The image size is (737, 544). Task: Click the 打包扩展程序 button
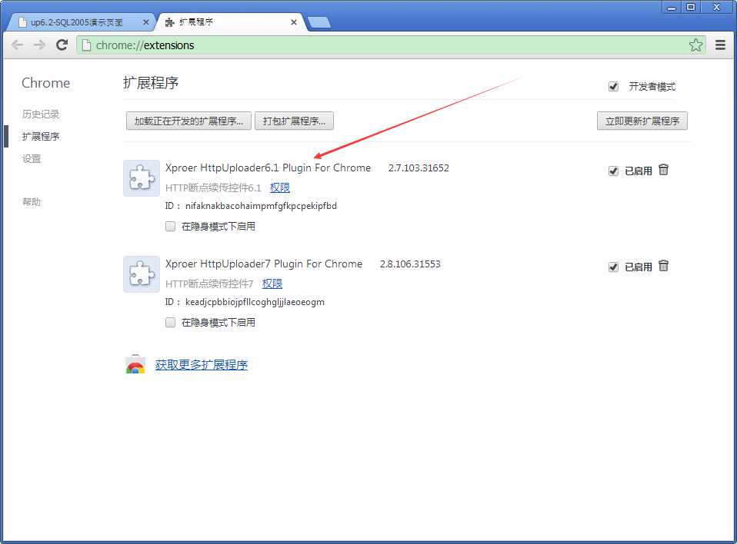click(294, 121)
